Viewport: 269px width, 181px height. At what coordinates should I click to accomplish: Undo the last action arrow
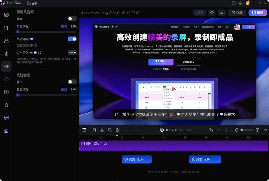211,130
